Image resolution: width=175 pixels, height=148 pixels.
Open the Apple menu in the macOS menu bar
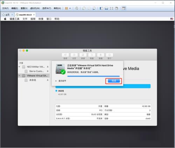point(5,19)
